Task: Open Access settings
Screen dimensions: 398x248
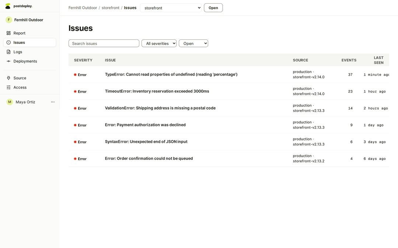Action: [x=30, y=87]
